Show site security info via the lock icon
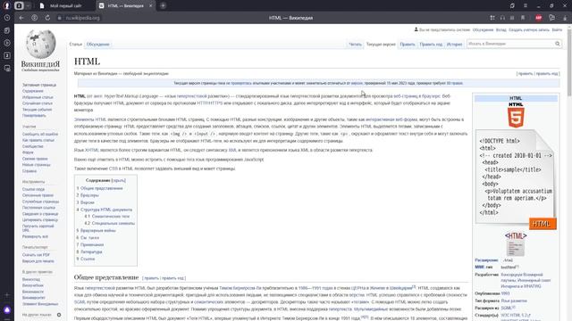This screenshot has width=572, height=321. [x=60, y=18]
